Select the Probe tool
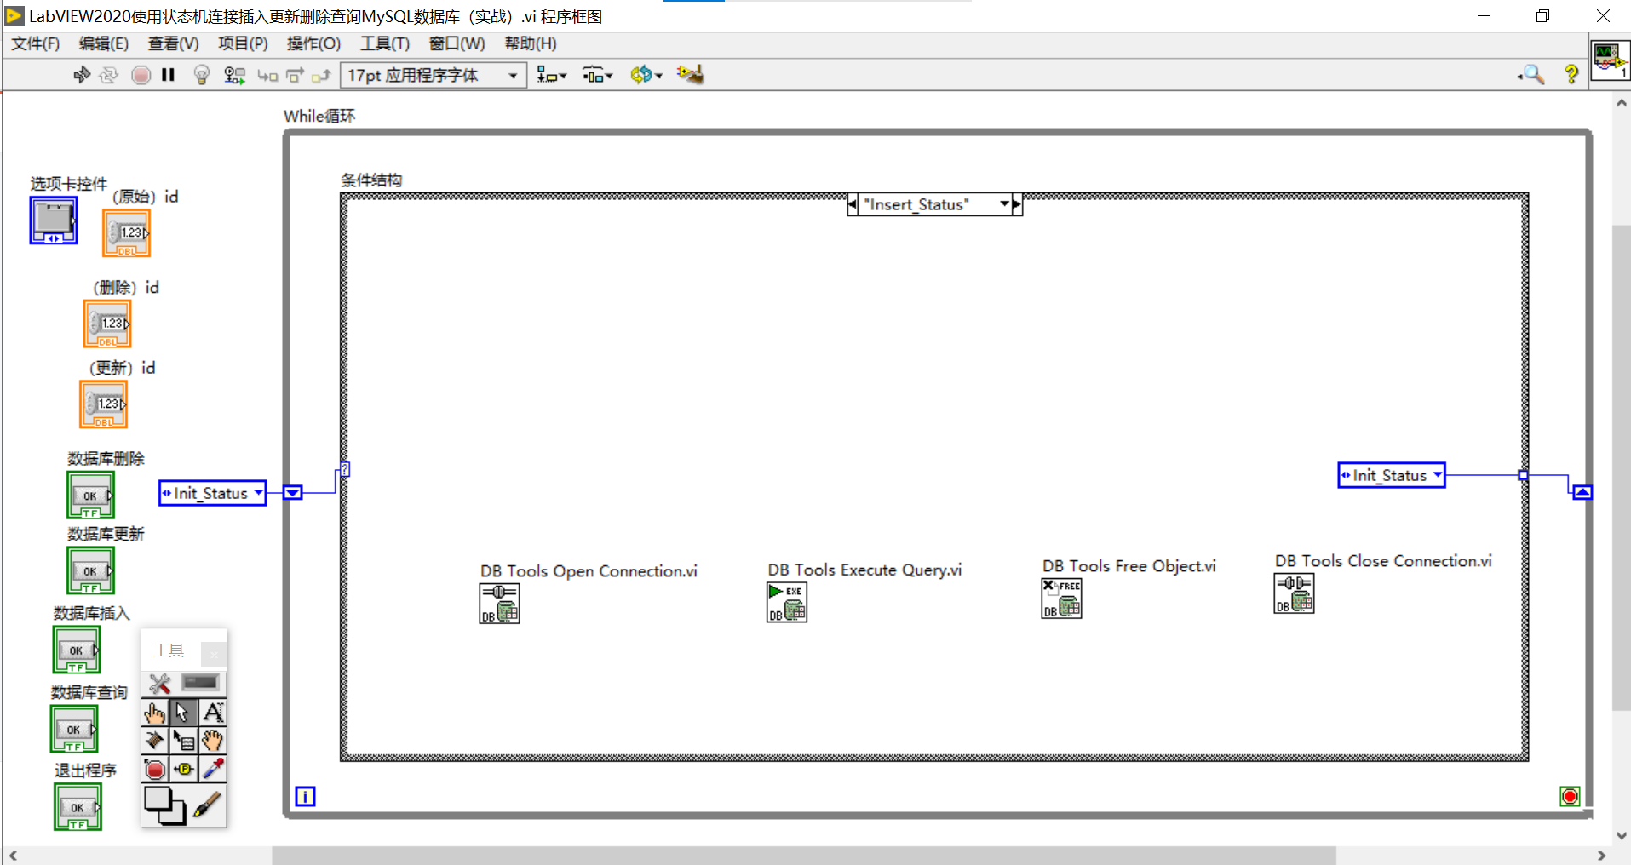The width and height of the screenshot is (1631, 865). coord(183,768)
